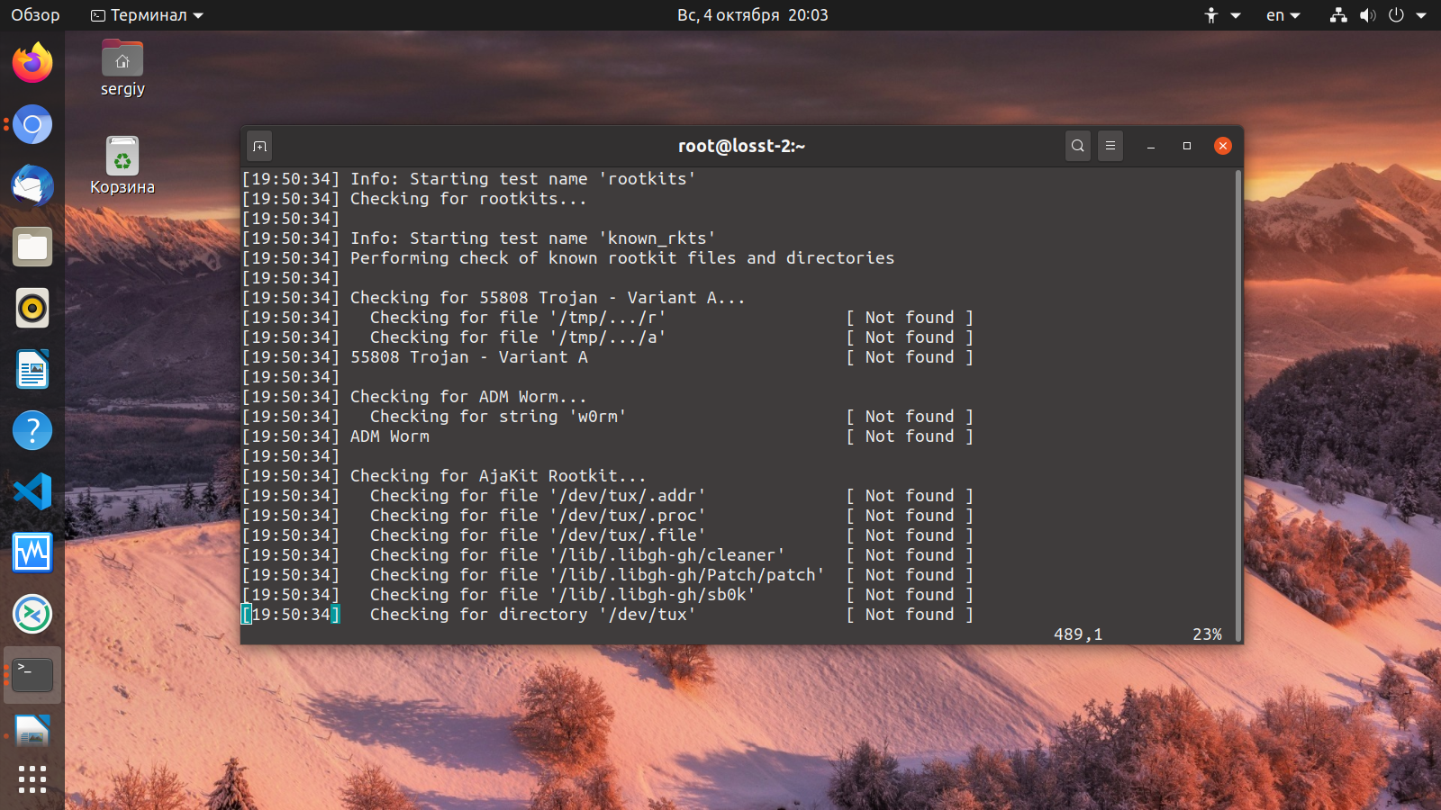Click the line for file '/dev/tux/.addr'
1441x810 pixels.
point(608,496)
